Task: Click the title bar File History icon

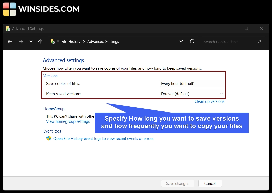Action: point(8,28)
